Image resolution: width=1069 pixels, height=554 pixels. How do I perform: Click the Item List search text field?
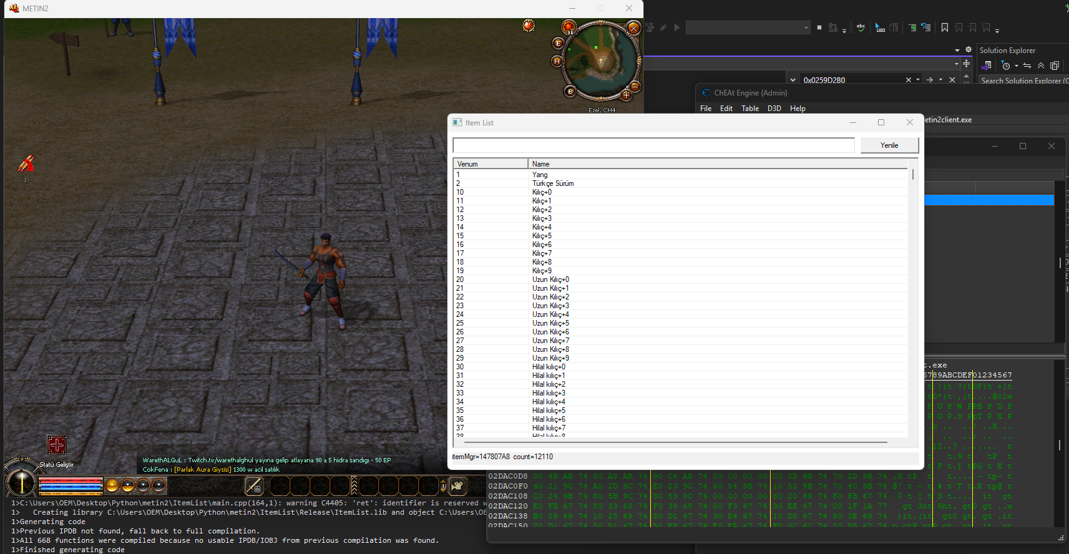pyautogui.click(x=653, y=145)
